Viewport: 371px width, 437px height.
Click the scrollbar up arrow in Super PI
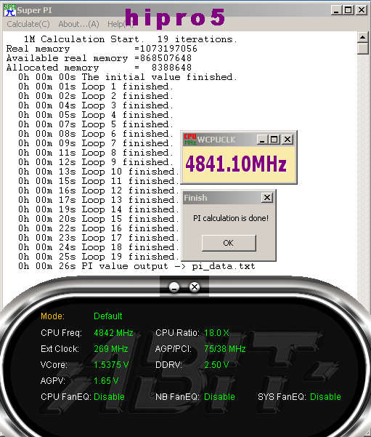363,37
